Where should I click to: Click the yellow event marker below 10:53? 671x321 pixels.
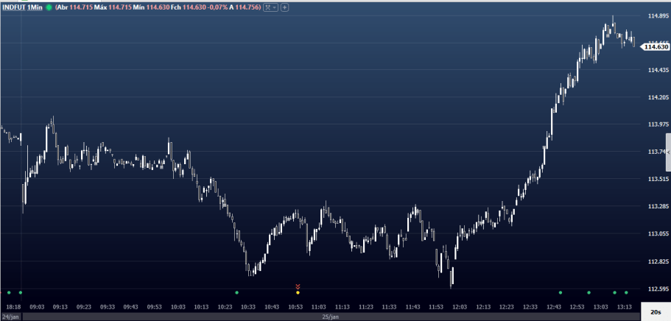(x=298, y=293)
